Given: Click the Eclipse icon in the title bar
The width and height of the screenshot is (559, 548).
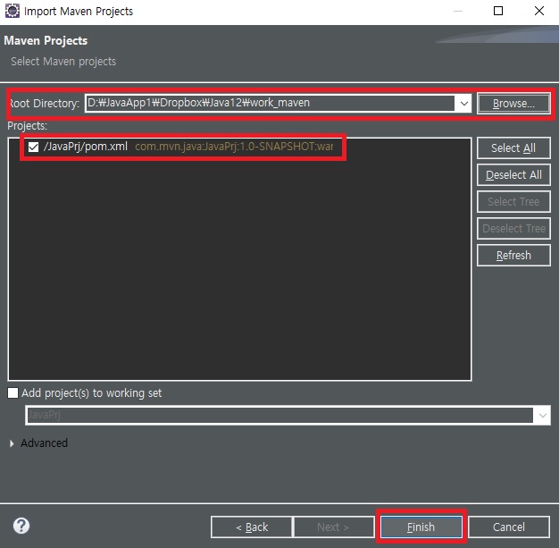Looking at the screenshot, I should pos(13,11).
